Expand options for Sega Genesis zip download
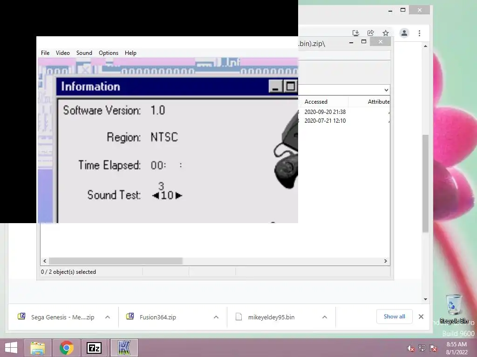 [x=108, y=317]
